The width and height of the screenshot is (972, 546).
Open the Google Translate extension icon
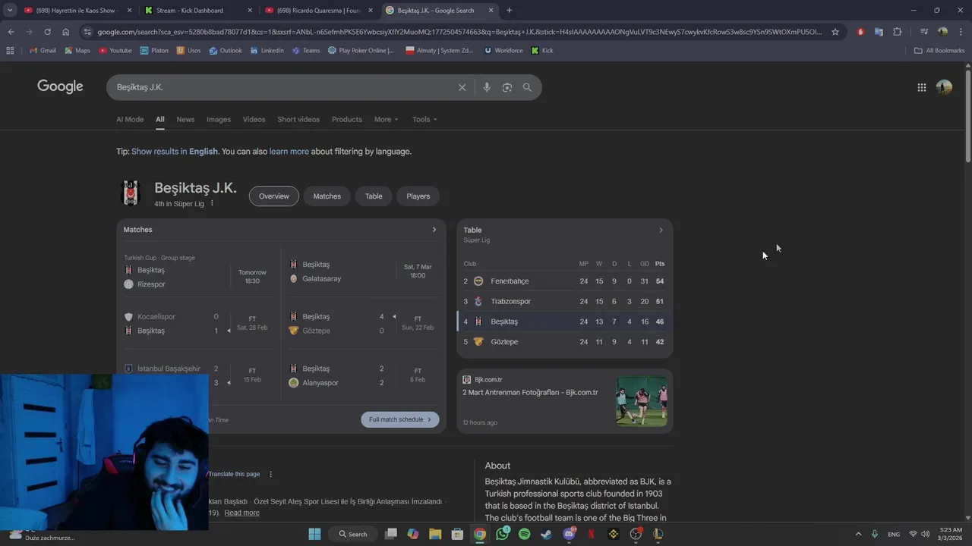(x=879, y=32)
